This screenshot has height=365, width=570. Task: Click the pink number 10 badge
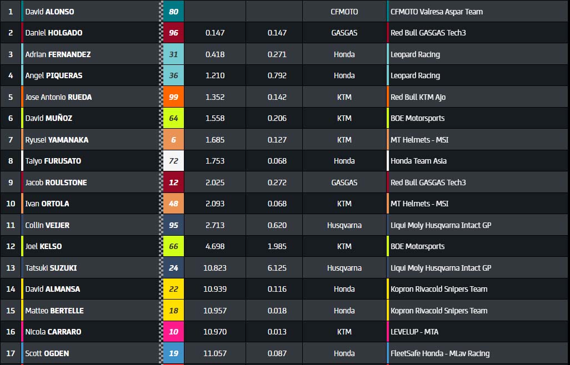click(x=173, y=332)
